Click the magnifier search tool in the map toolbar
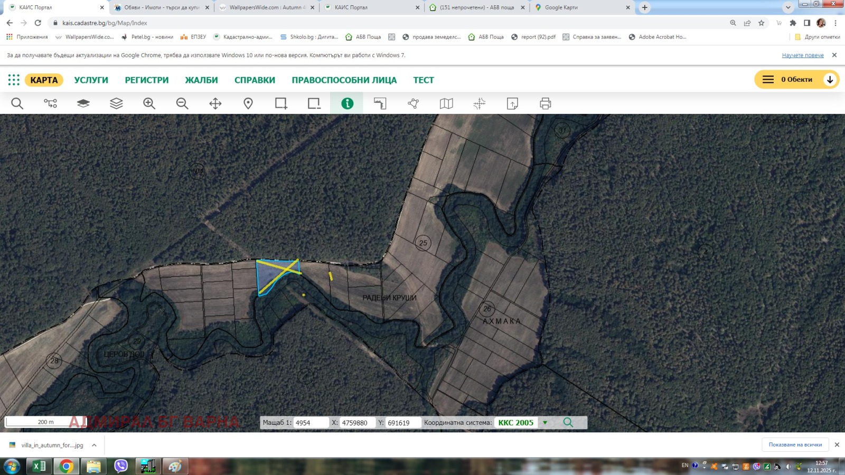845x475 pixels. click(17, 103)
